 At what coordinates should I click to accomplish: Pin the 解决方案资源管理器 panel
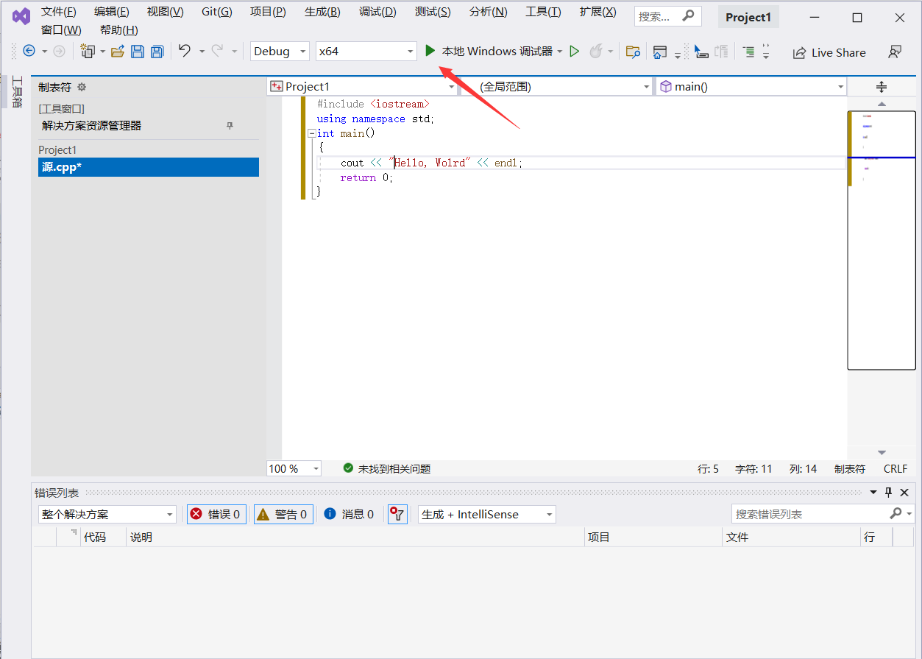(230, 126)
